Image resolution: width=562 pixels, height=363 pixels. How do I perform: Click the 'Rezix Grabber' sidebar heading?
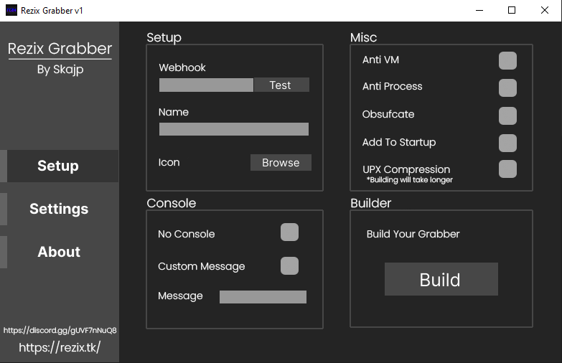point(60,49)
